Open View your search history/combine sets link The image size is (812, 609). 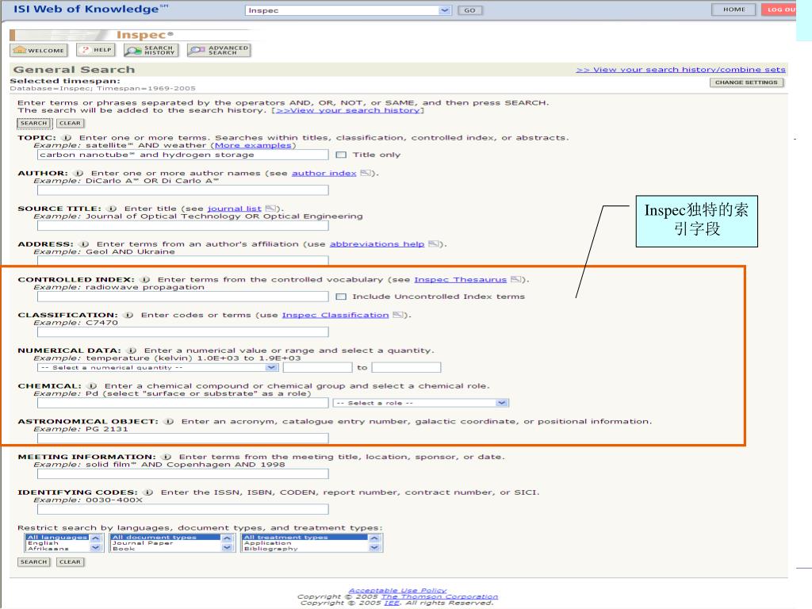681,70
